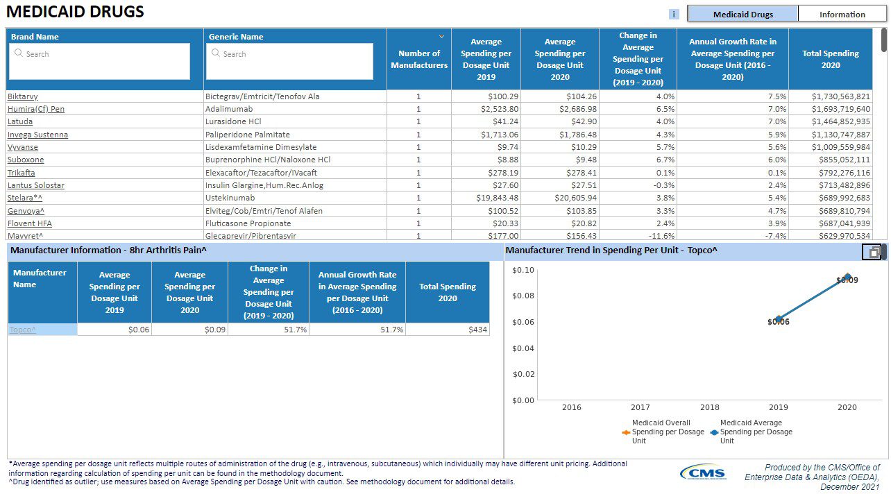
Task: Select the Topco^ manufacturer link
Action: [22, 330]
